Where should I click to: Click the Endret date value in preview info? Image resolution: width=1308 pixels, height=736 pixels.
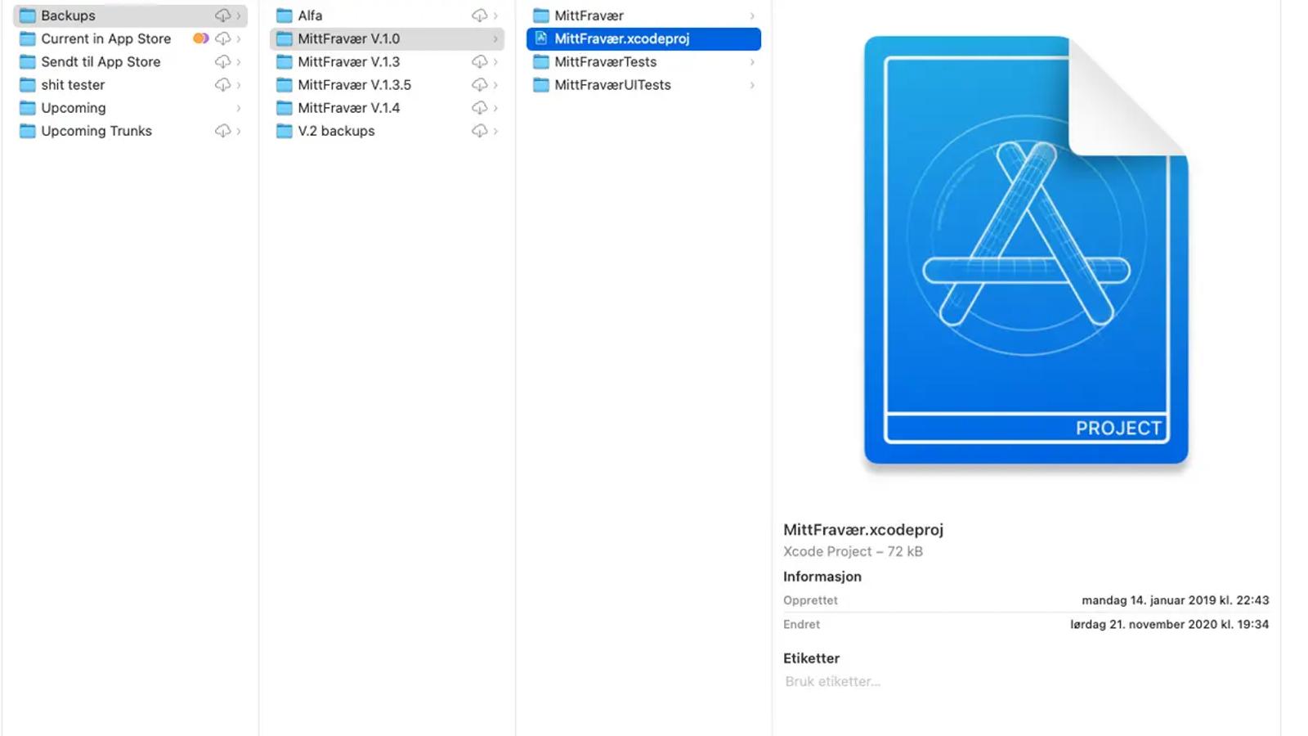point(1170,624)
